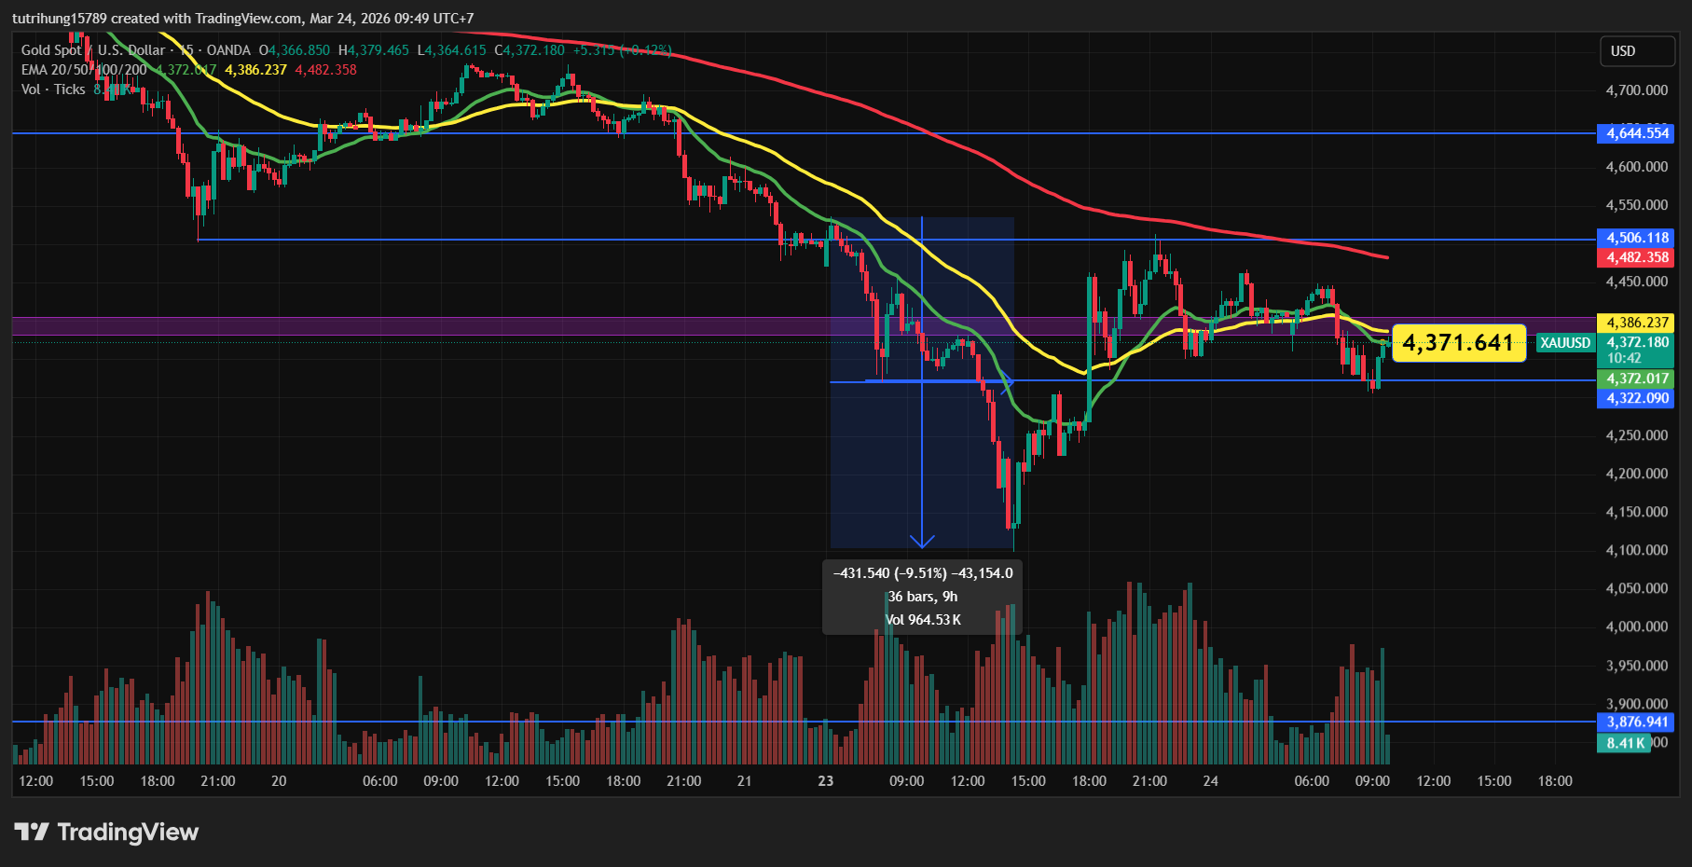Click the measurement info box showing -431.540

click(x=922, y=597)
